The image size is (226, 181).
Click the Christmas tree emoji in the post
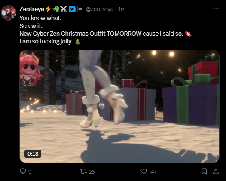(x=78, y=42)
